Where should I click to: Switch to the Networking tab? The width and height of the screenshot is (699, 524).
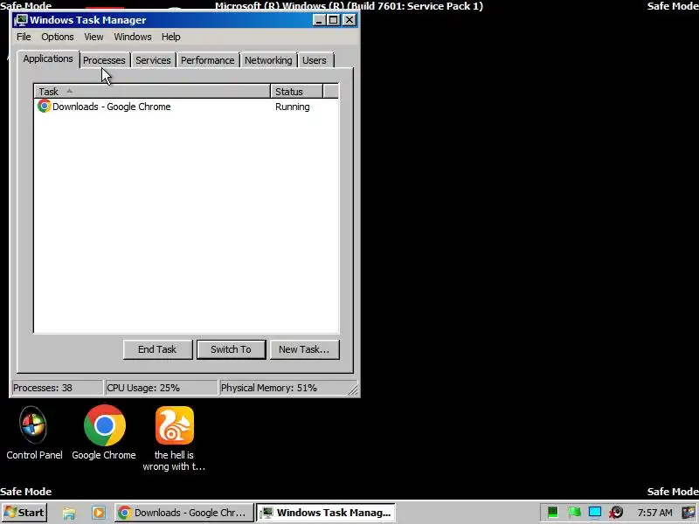click(268, 60)
